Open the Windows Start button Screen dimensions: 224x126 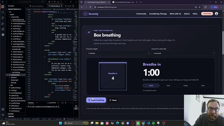click(60, 123)
